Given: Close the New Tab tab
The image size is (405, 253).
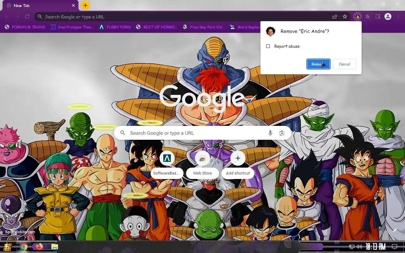Looking at the screenshot, I should (73, 5).
